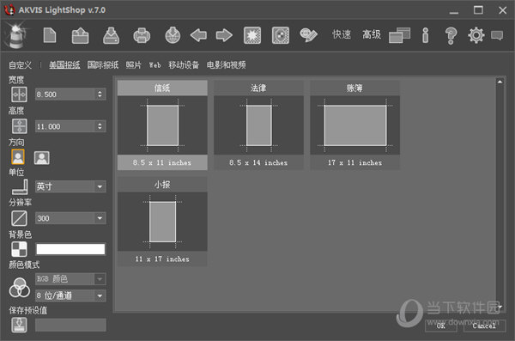Open help with question mark icon
The width and height of the screenshot is (515, 341).
[x=451, y=35]
